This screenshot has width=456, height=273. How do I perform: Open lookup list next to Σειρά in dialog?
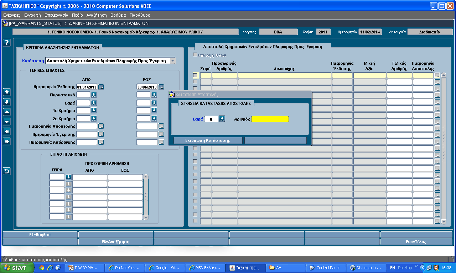(222, 119)
